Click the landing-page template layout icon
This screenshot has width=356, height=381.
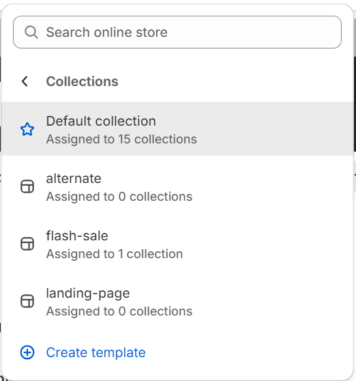[27, 301]
